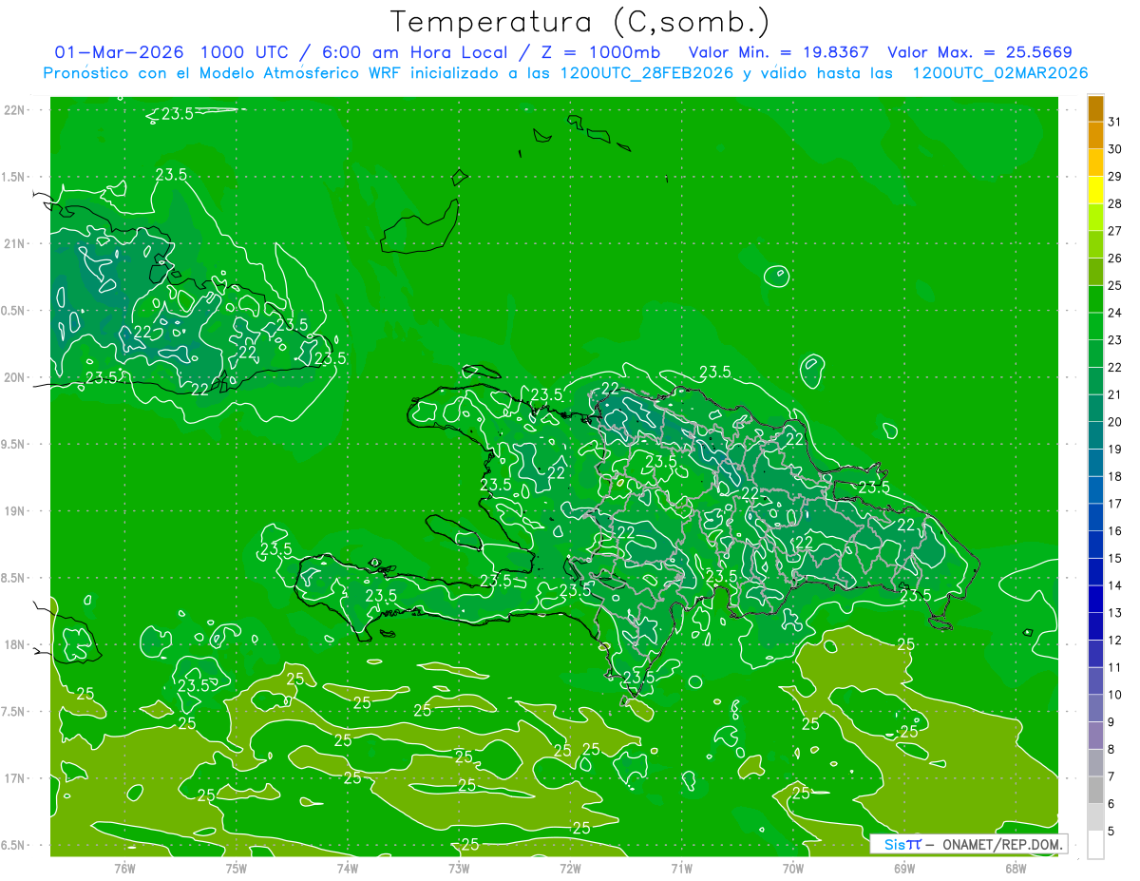Viewport: 1140px width, 881px height.
Task: Click the '72W' longitude axis label
Action: tap(570, 869)
